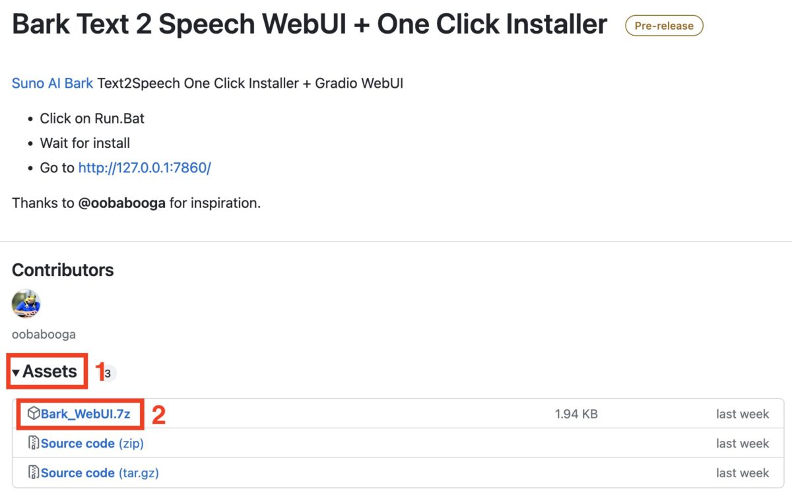This screenshot has width=792, height=501.
Task: Open the Suno AI Bark link
Action: tap(53, 83)
